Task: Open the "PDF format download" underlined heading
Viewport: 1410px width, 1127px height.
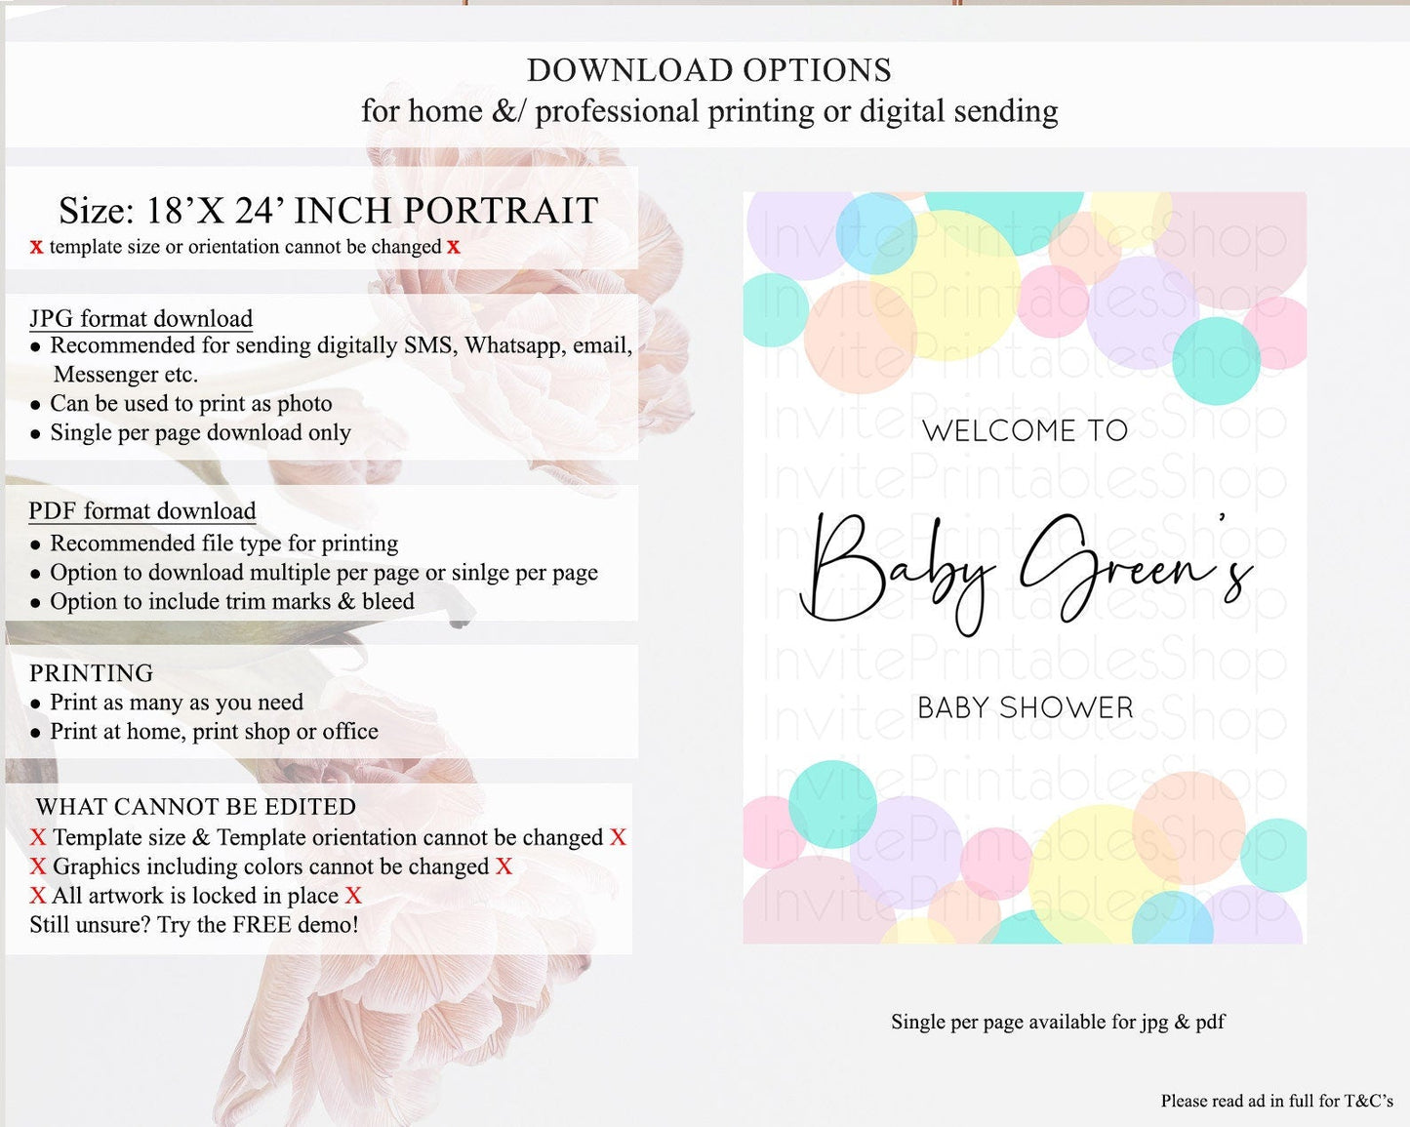Action: 142,511
